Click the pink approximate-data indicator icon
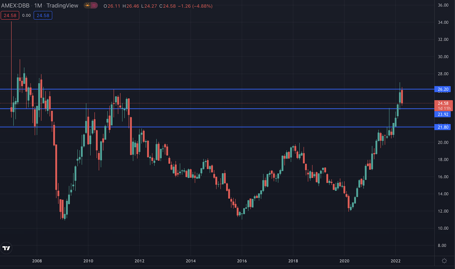Viewport: 455px width, 269px height. click(94, 5)
